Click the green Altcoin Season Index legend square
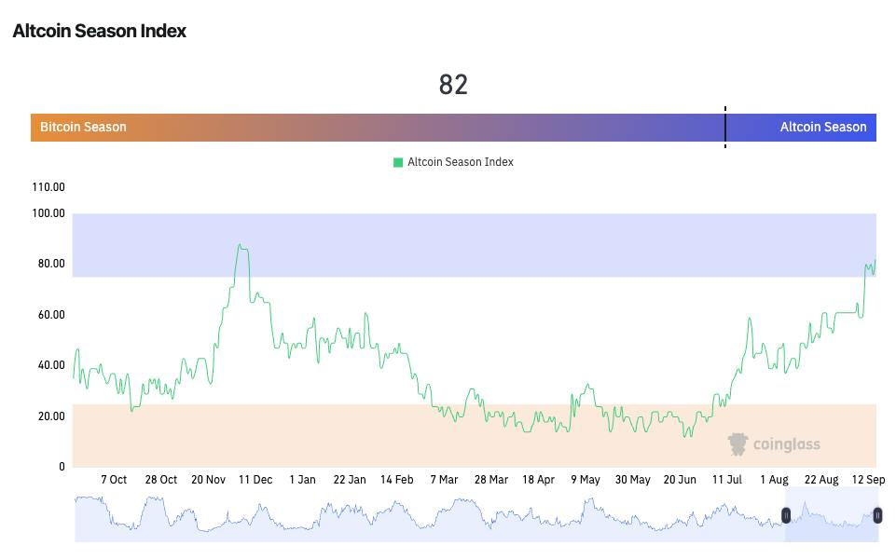896x559 pixels. [398, 162]
